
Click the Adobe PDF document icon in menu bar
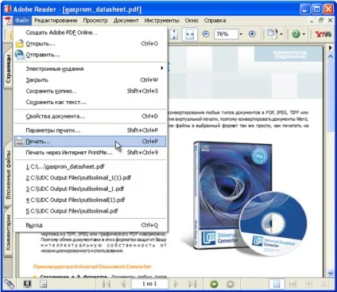(x=9, y=21)
